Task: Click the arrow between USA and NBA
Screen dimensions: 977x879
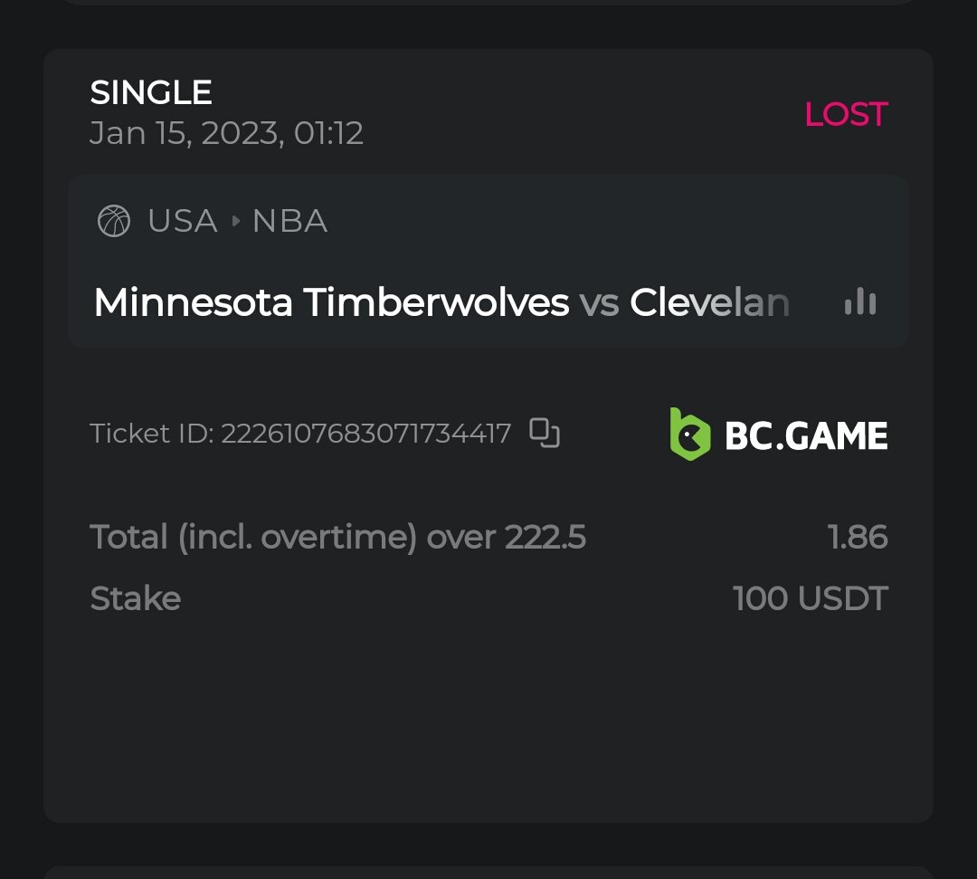Action: (x=235, y=221)
